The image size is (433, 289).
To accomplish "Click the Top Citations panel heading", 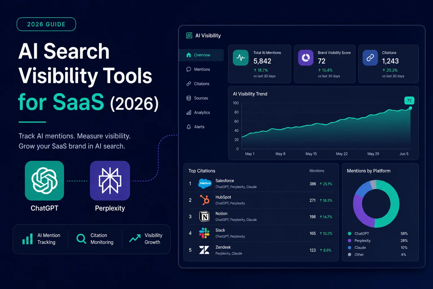I will tap(202, 171).
